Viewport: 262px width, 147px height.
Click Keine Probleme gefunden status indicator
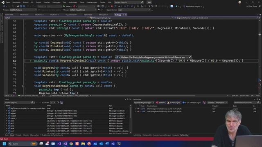tap(28, 96)
